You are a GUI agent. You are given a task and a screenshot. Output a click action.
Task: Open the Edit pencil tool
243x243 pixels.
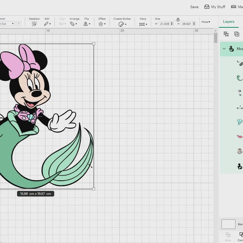pyautogui.click(x=46, y=24)
